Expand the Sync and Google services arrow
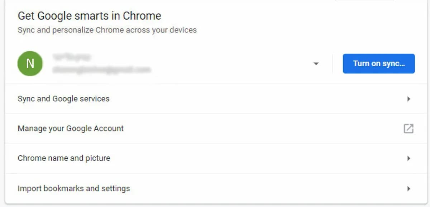 point(408,99)
